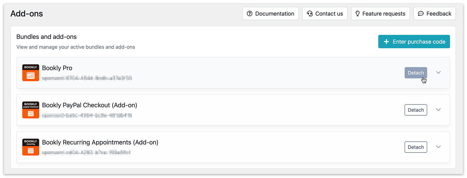Open Feature requests
The width and height of the screenshot is (467, 178).
380,13
